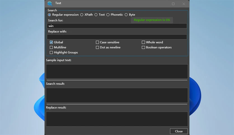Click the Search result label
The height and width of the screenshot is (135, 234).
point(55,84)
